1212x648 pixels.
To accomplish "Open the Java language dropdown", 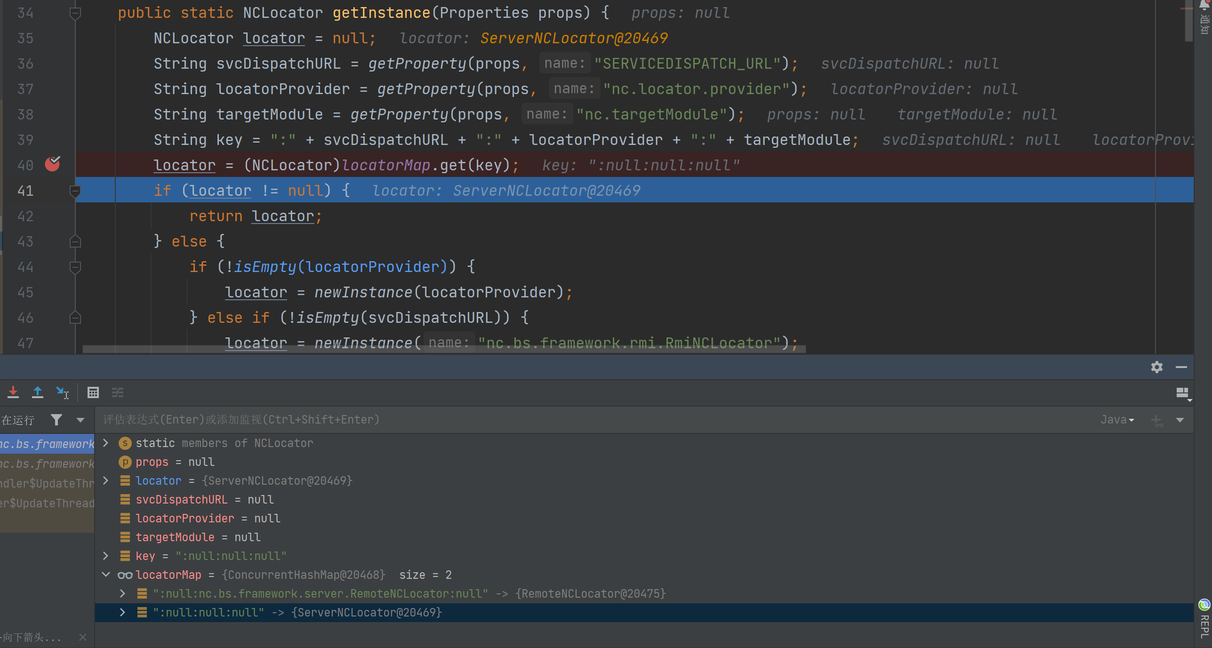I will pyautogui.click(x=1117, y=420).
